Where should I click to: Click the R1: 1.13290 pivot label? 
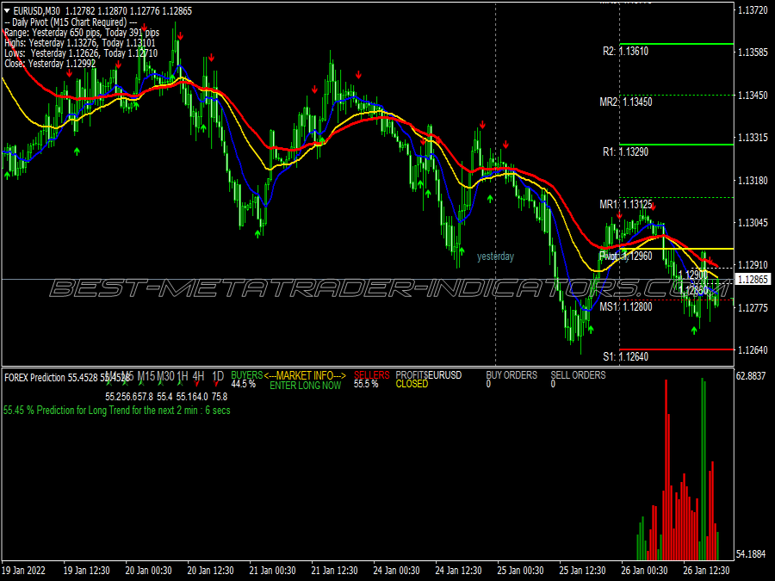pos(625,152)
